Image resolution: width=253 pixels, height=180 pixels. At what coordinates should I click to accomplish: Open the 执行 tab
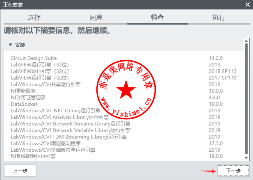click(219, 18)
